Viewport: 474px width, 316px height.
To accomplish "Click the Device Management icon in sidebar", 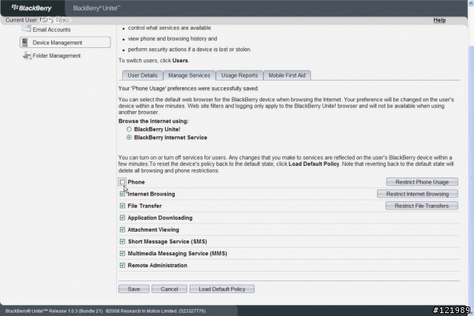I will point(25,42).
